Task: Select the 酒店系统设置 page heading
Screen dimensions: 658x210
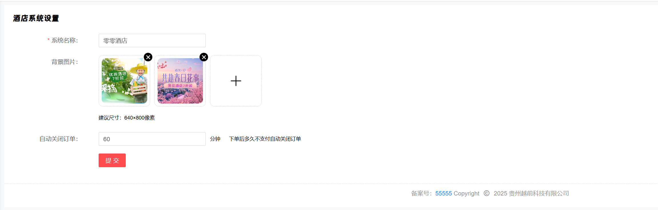Action: click(x=36, y=18)
